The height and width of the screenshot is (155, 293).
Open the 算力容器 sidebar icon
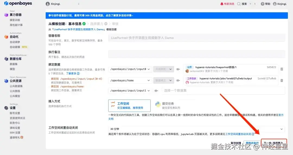coord(6,15)
